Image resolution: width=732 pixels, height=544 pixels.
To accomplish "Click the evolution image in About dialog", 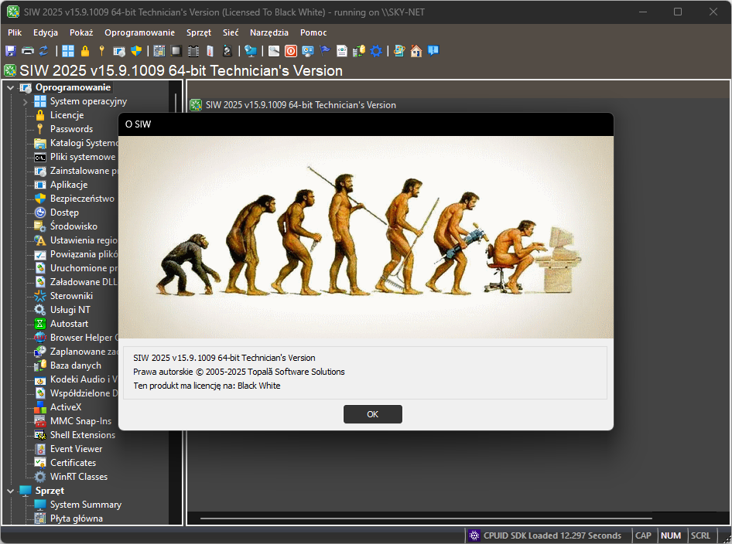I will [x=366, y=236].
